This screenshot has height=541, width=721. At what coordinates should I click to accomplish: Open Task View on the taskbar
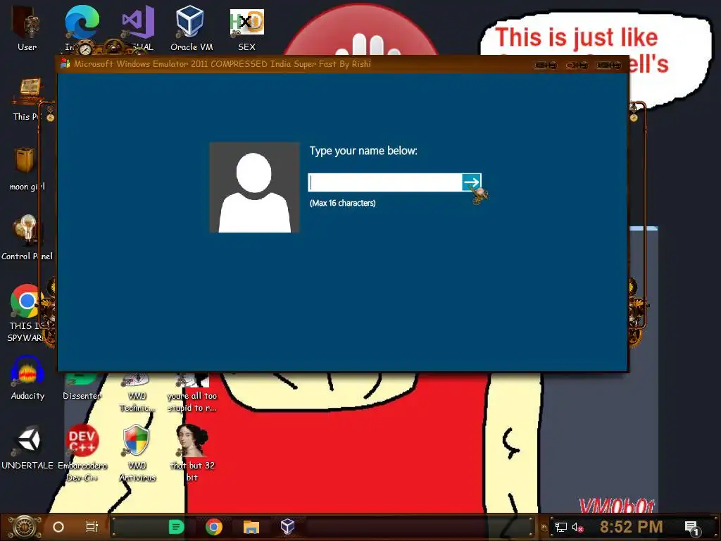tap(92, 527)
